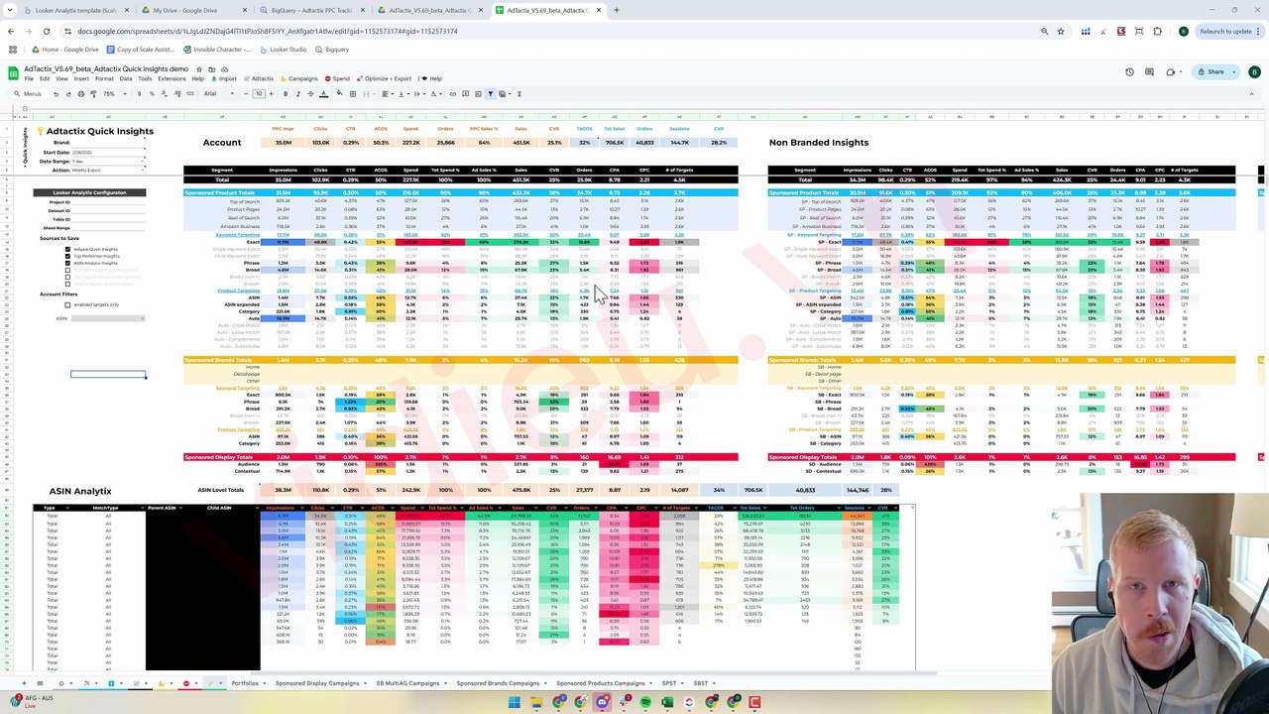Switch to Sponsored Products Campaigns sheet
1269x714 pixels.
click(601, 683)
